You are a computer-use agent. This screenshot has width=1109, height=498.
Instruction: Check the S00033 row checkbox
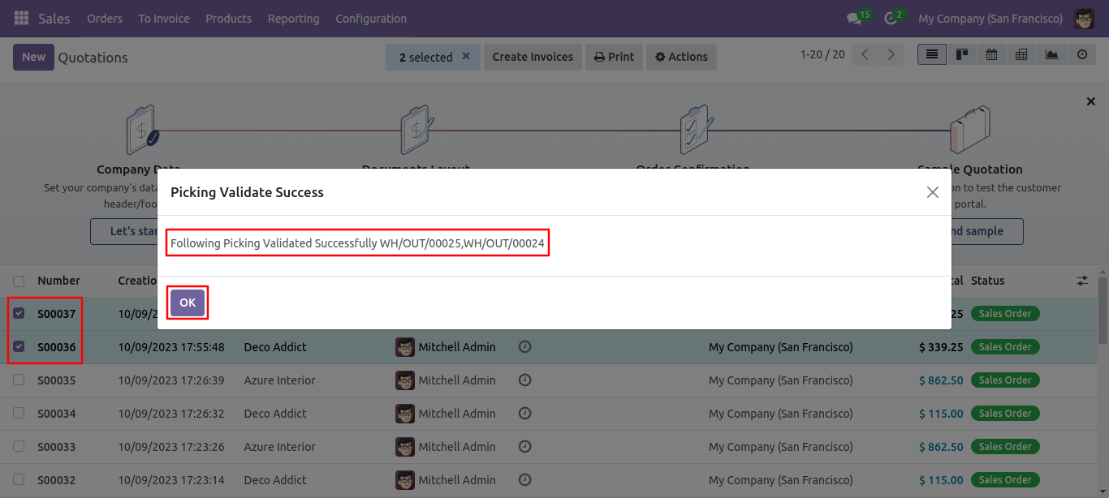(x=19, y=447)
